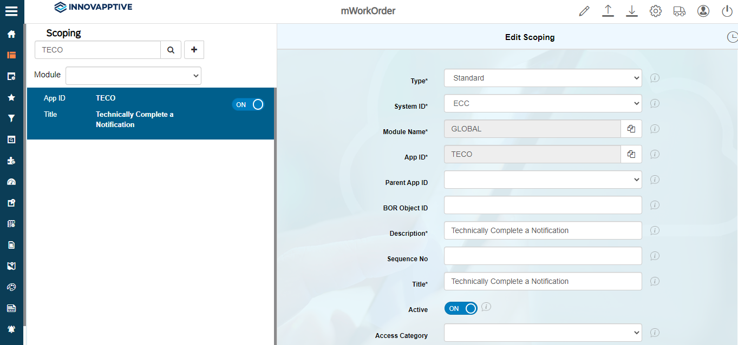The width and height of the screenshot is (738, 345).
Task: Click the pencil edit icon in header
Action: point(584,11)
